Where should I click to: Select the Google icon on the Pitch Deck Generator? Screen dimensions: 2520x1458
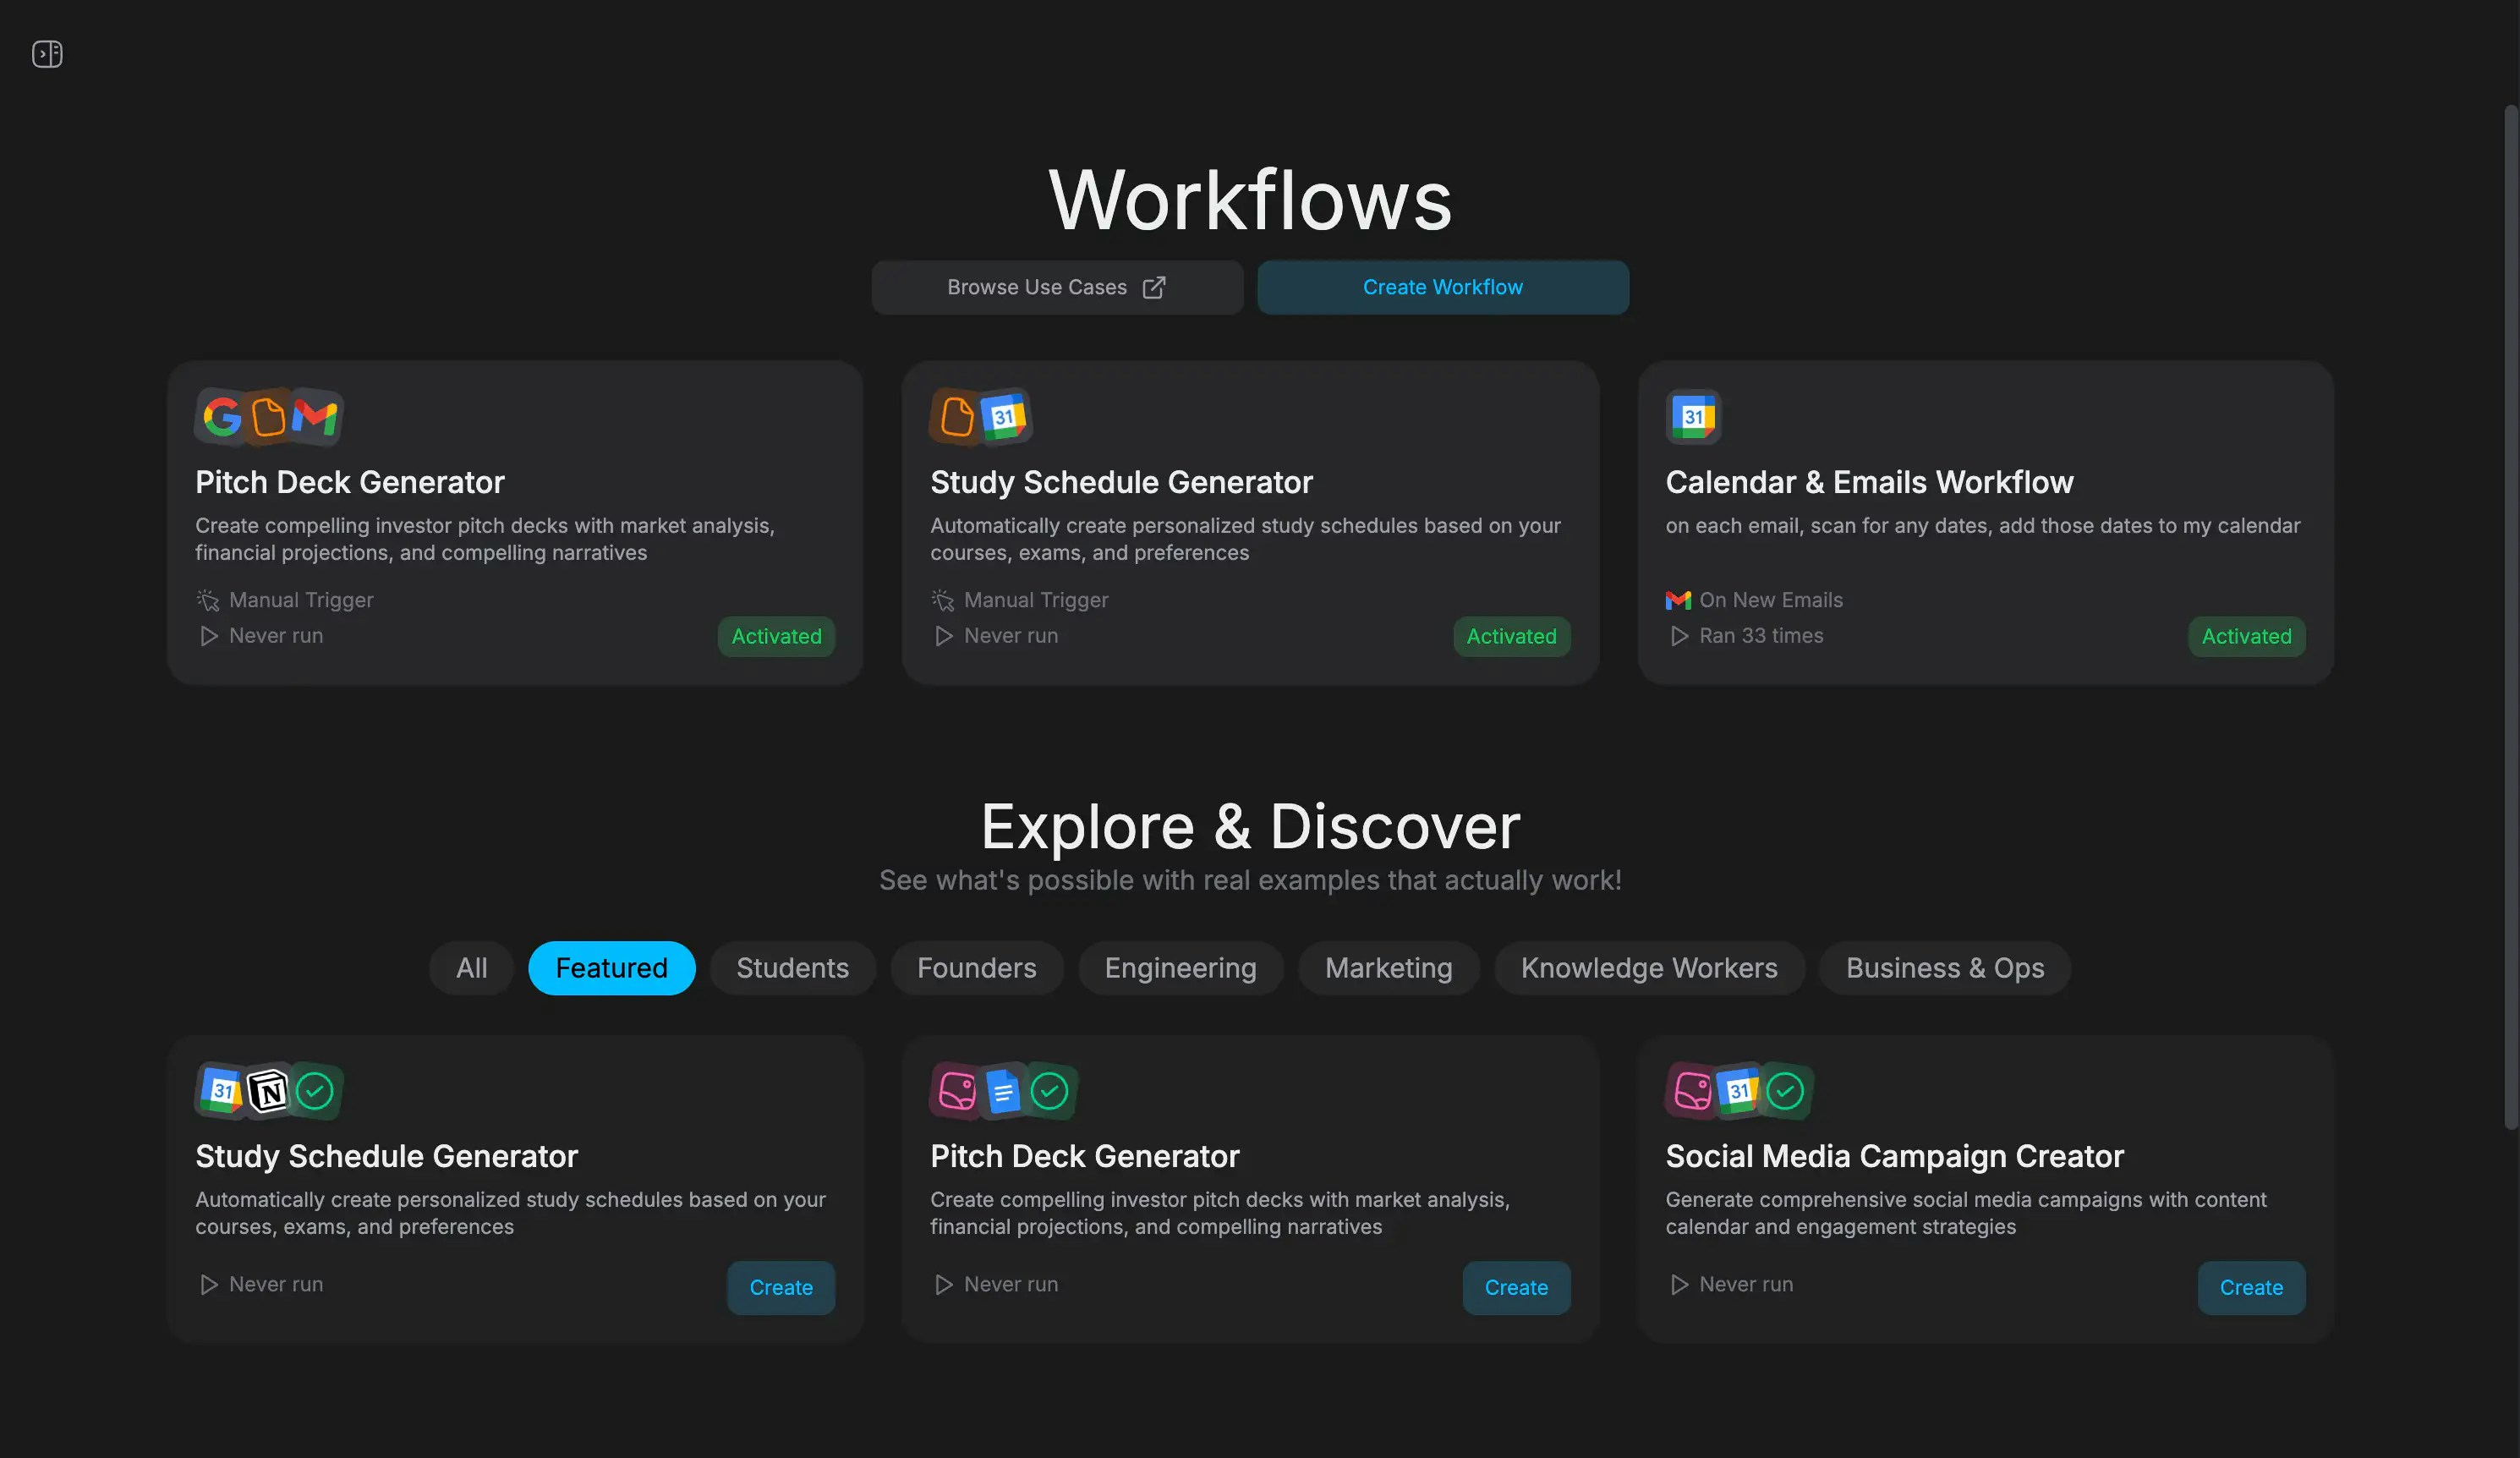222,417
